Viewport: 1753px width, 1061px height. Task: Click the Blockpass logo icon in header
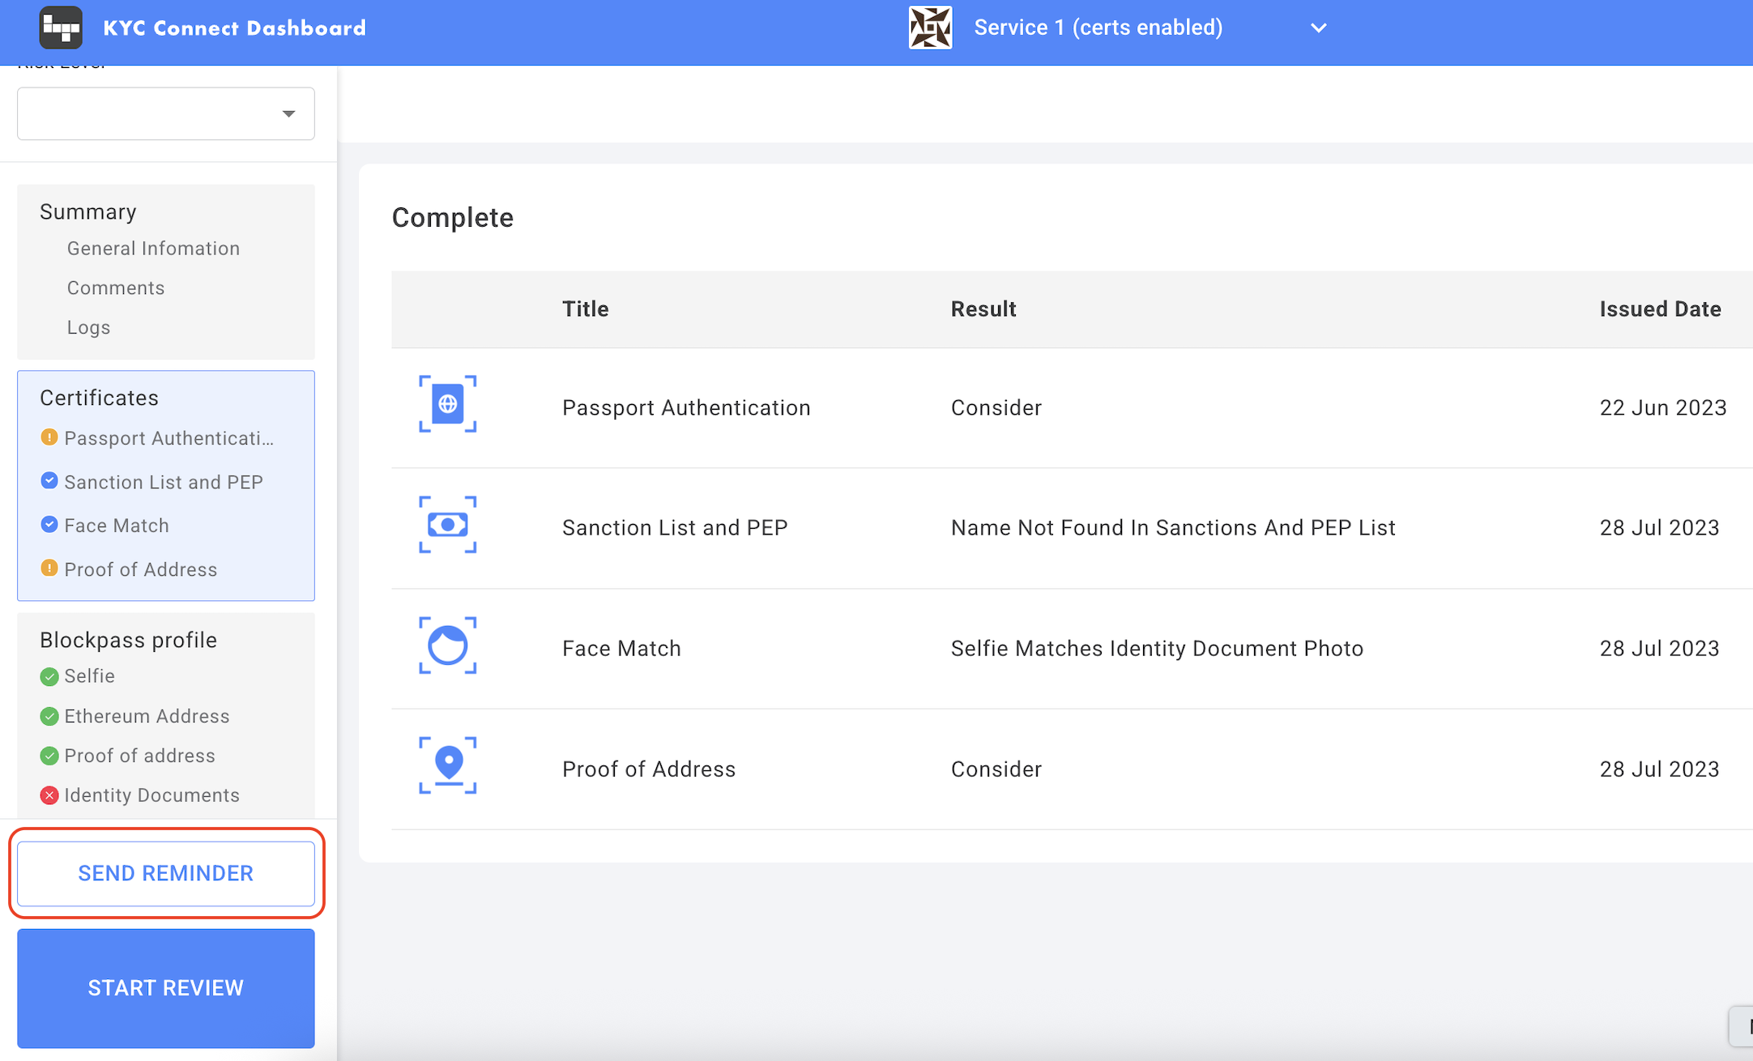pyautogui.click(x=61, y=28)
